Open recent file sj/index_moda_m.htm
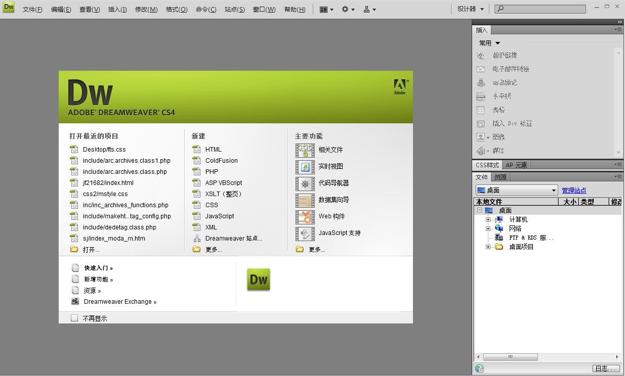This screenshot has height=376, width=625. pyautogui.click(x=114, y=239)
